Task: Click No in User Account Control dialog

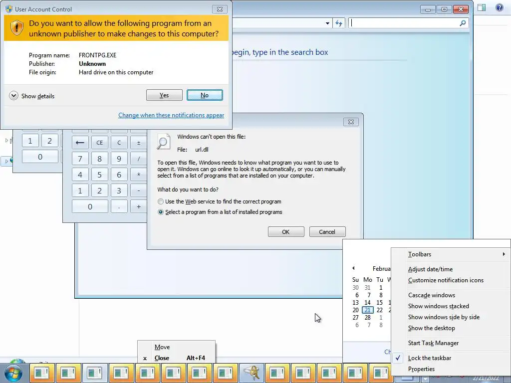Action: coord(205,95)
